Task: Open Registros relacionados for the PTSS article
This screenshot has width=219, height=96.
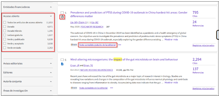Action: pos(203,45)
